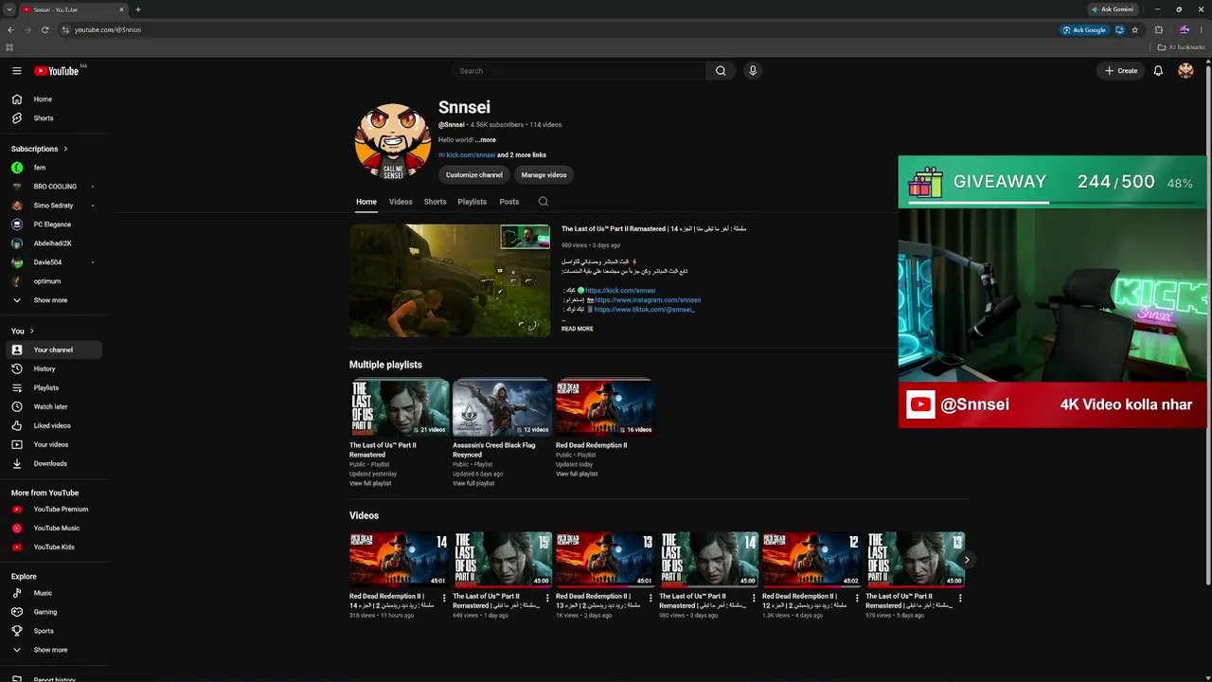Expand the Subscriptions section
The image size is (1212, 682).
point(40,149)
